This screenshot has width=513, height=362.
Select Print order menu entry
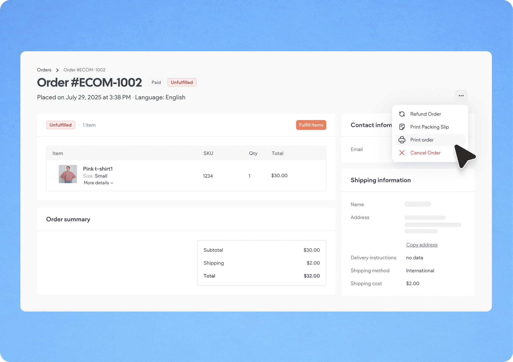[422, 140]
